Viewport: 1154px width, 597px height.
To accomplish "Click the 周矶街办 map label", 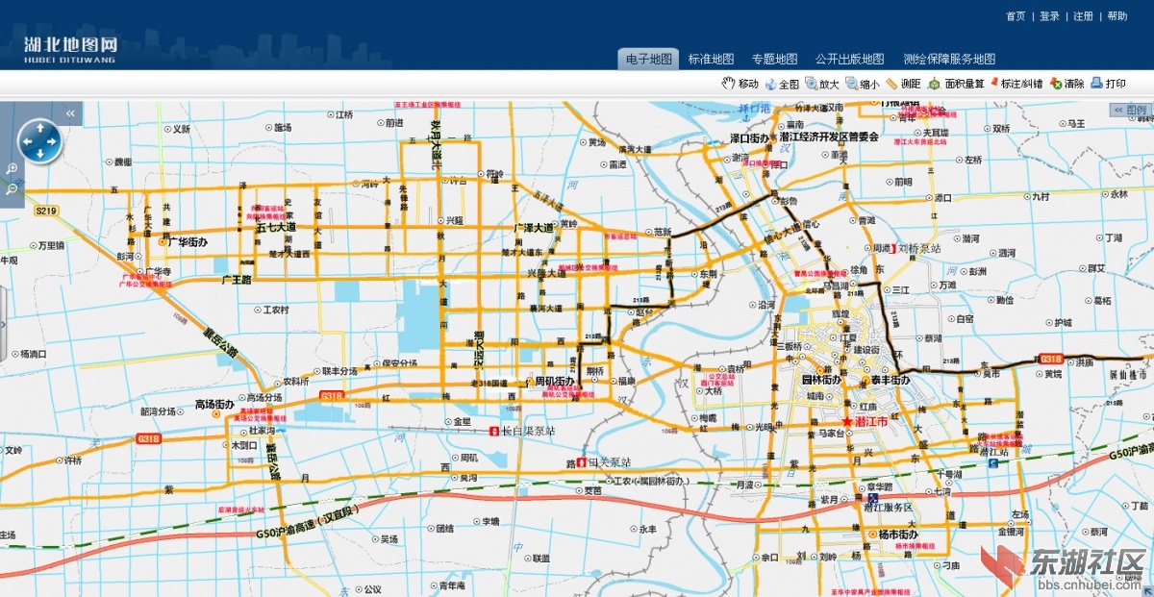I will (555, 382).
